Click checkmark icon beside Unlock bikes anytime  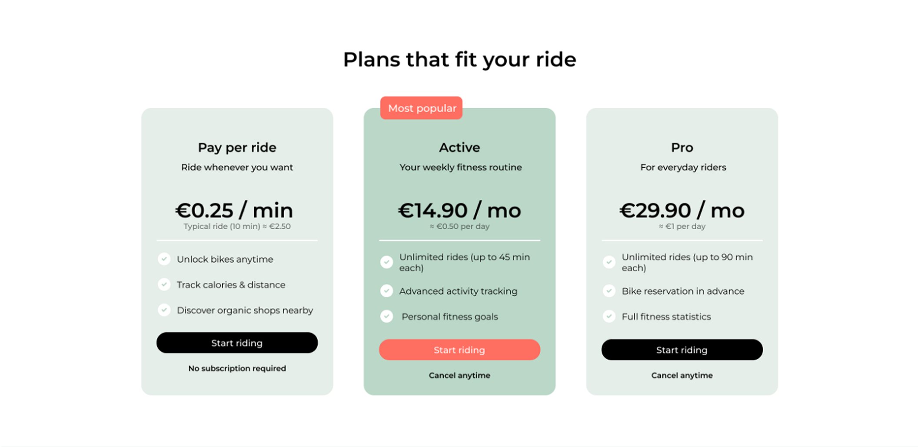[164, 259]
